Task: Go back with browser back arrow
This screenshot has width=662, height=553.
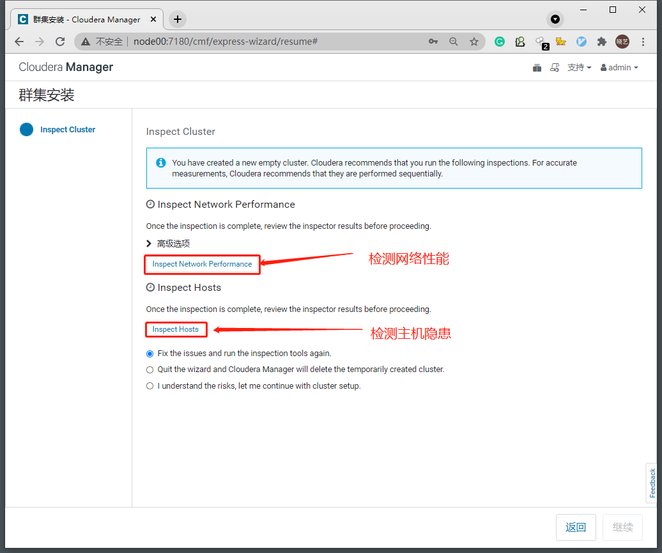Action: 19,42
